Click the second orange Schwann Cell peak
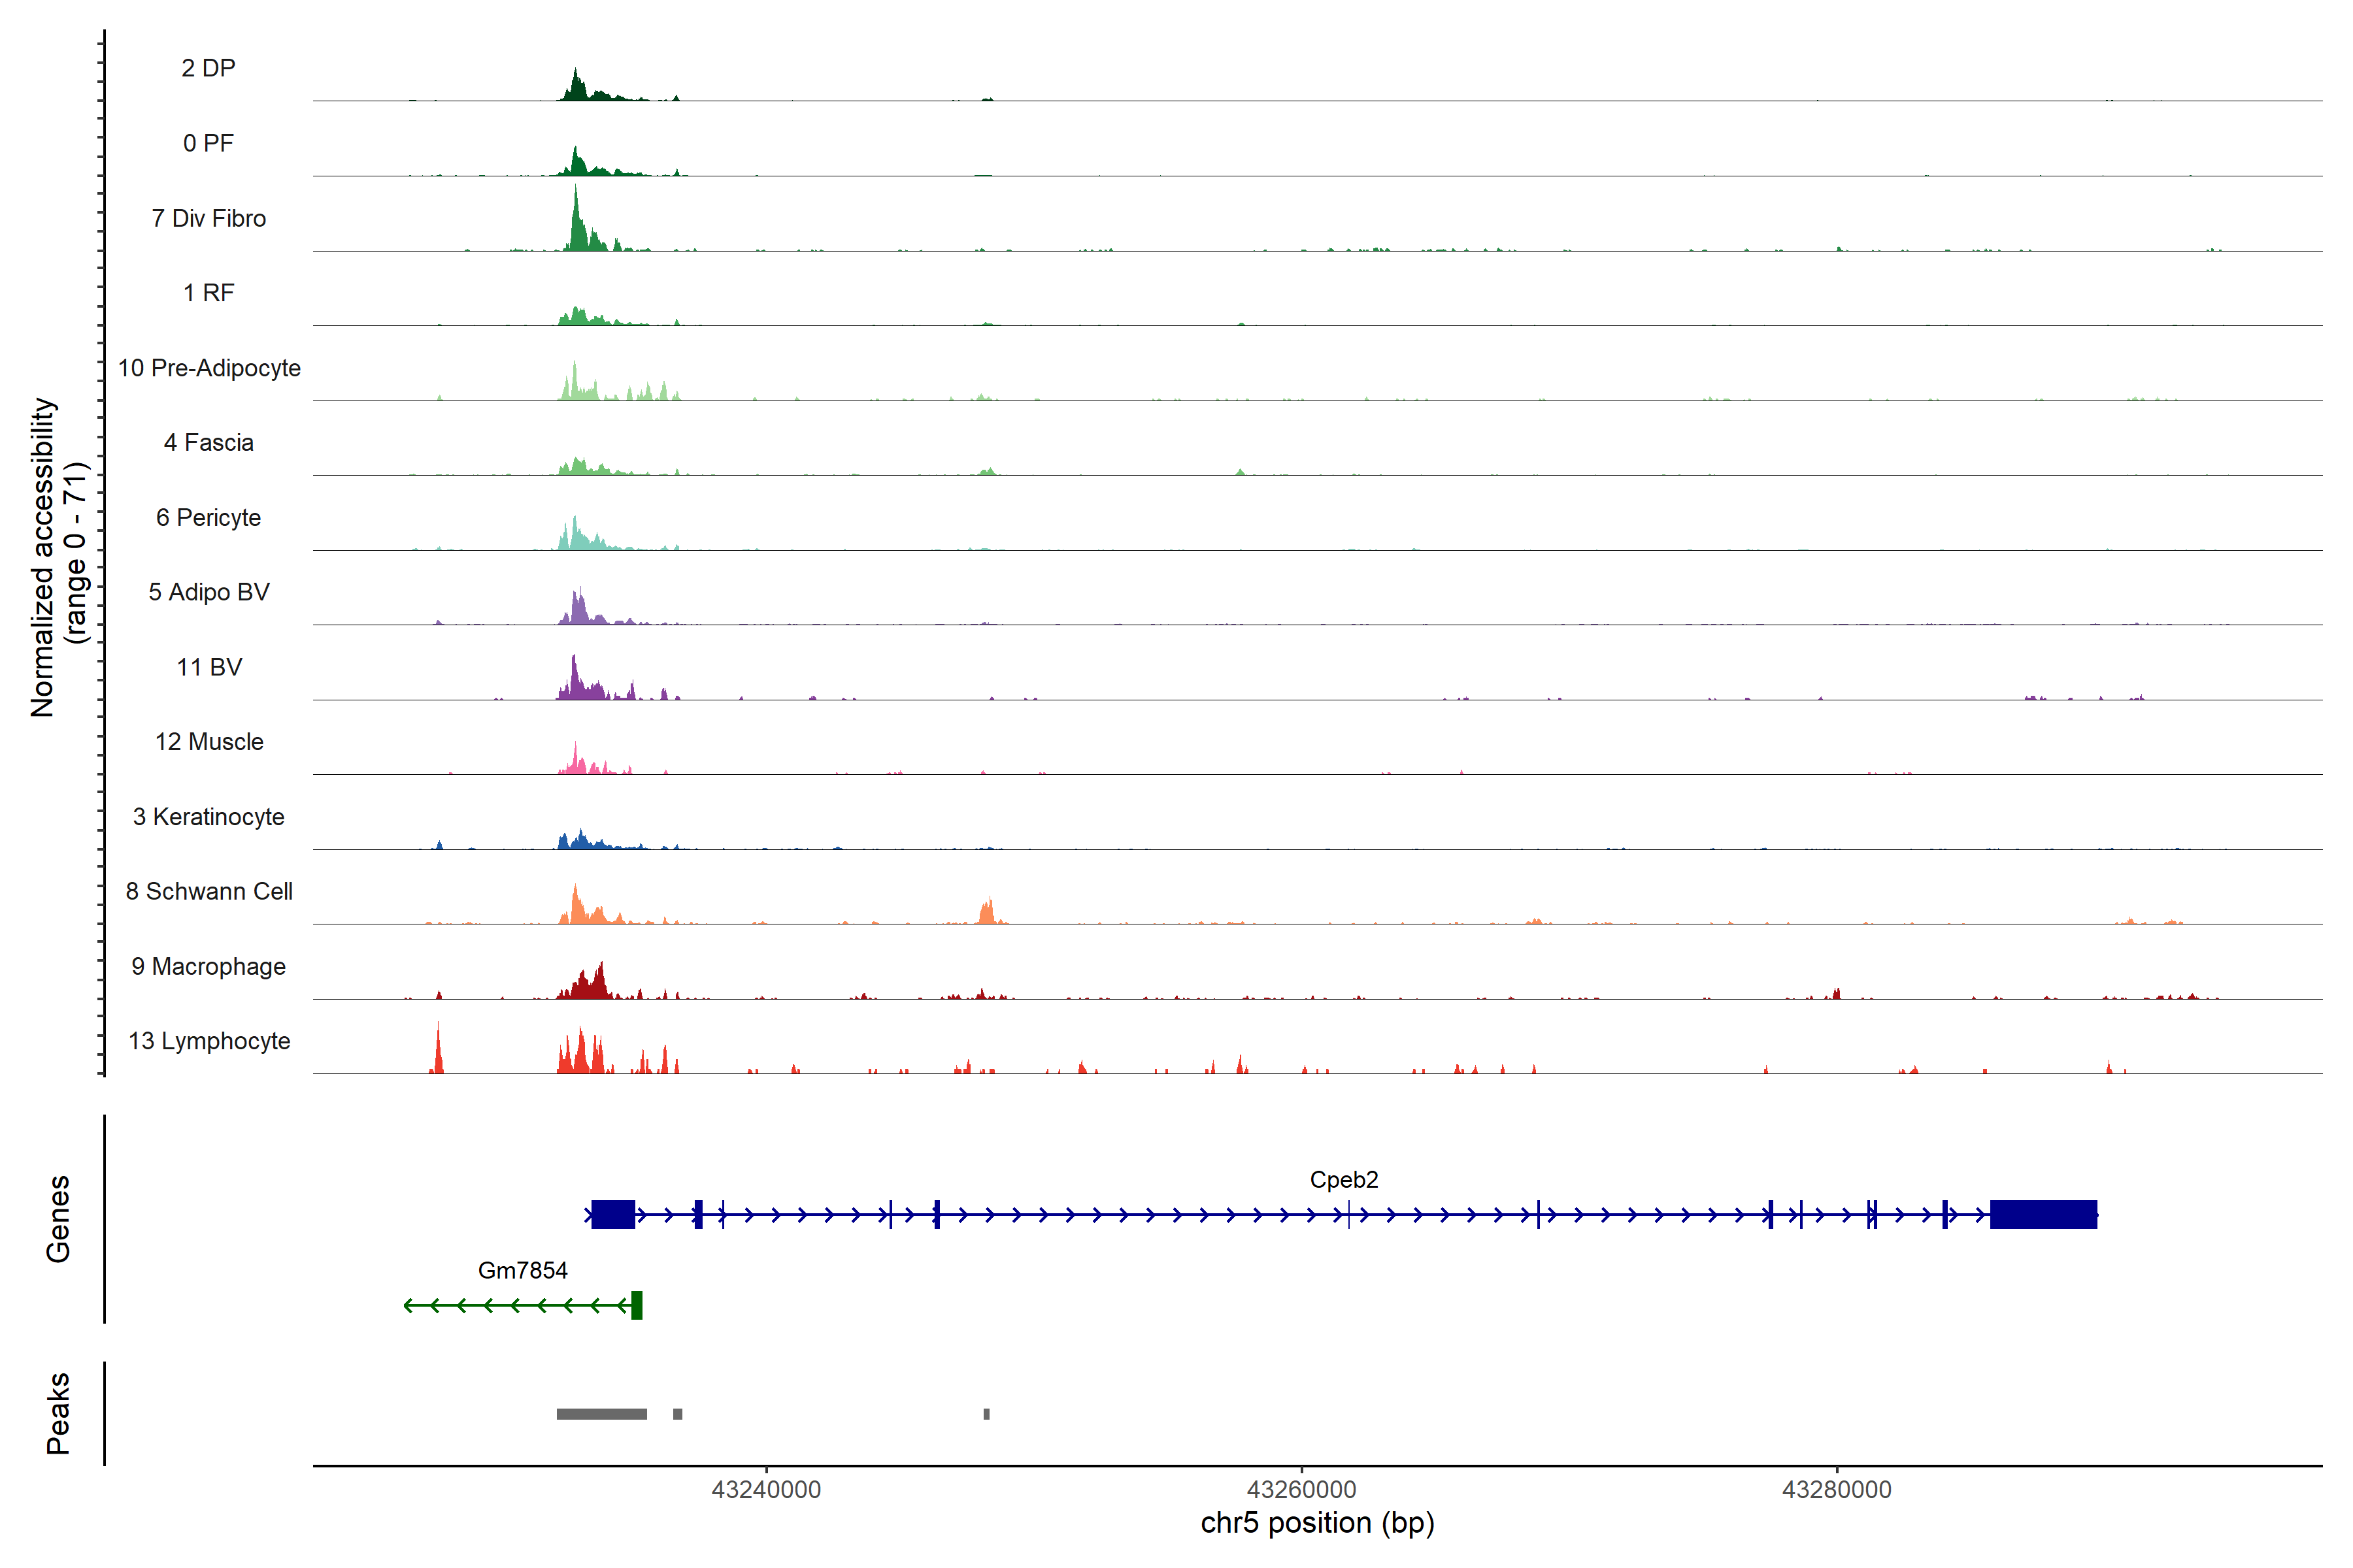 988,912
